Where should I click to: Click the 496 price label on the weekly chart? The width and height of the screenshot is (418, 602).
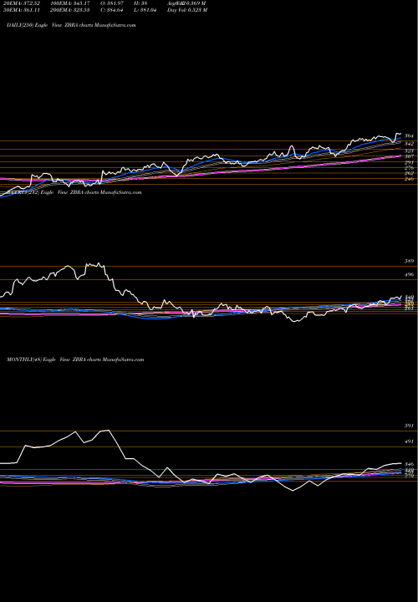tap(409, 274)
